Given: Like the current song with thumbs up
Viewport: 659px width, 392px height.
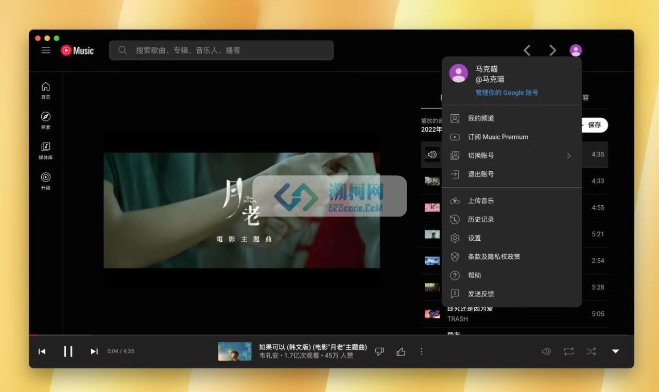Looking at the screenshot, I should 401,351.
